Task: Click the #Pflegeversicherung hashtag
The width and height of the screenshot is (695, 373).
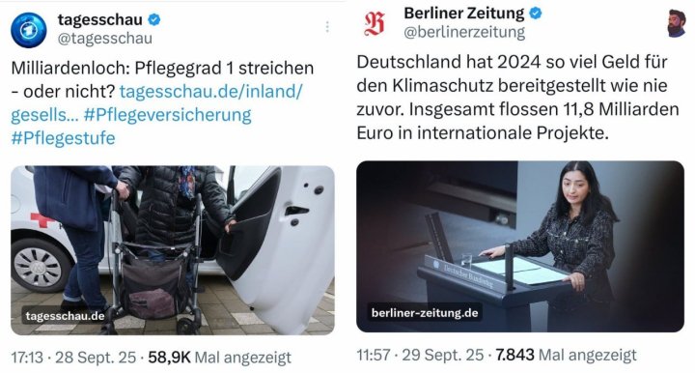Action: [168, 115]
